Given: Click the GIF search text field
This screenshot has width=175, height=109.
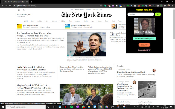Looking at the screenshot, I should coord(141,14).
